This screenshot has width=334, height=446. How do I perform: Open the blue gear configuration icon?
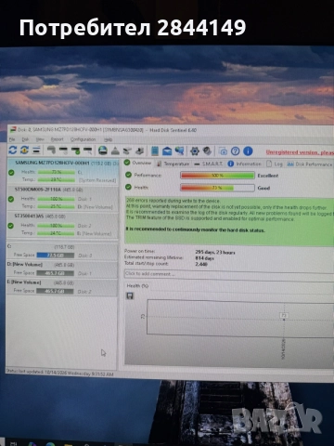195,151
